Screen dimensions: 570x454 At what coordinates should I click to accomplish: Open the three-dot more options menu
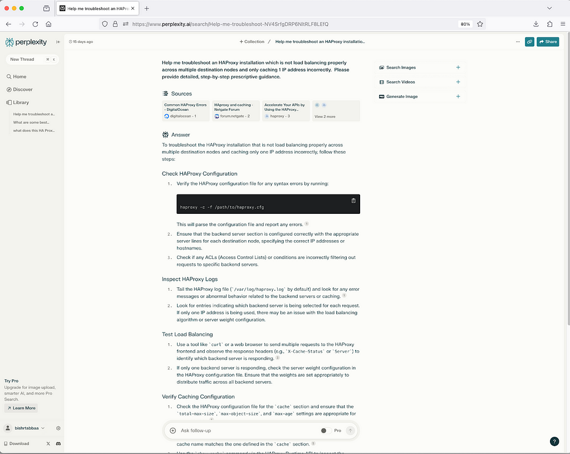(518, 42)
